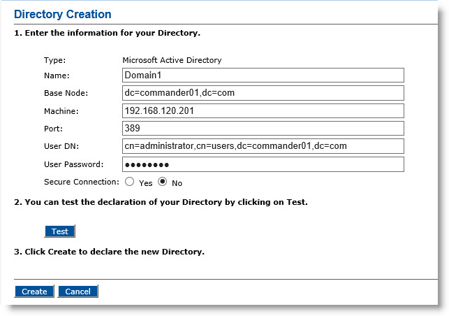Click inside the User DN field

coord(263,146)
